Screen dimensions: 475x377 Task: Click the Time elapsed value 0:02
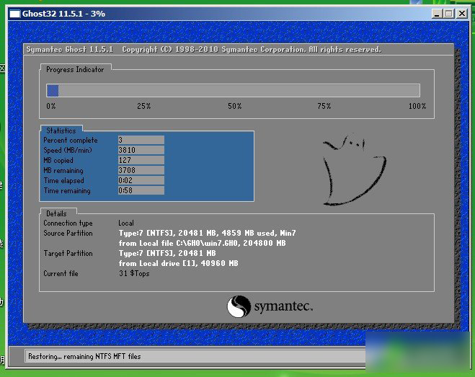click(141, 180)
